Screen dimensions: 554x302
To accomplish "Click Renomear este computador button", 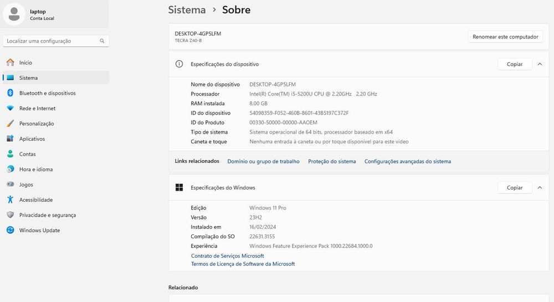I will [505, 37].
